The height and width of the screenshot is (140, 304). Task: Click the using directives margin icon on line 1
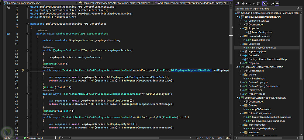click(8, 7)
